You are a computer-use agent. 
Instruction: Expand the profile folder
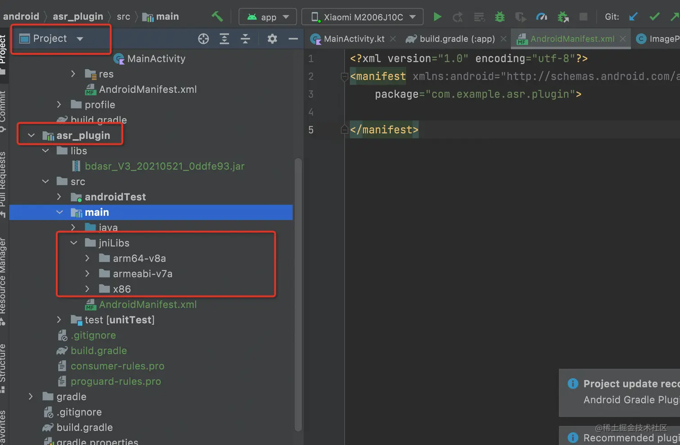59,105
